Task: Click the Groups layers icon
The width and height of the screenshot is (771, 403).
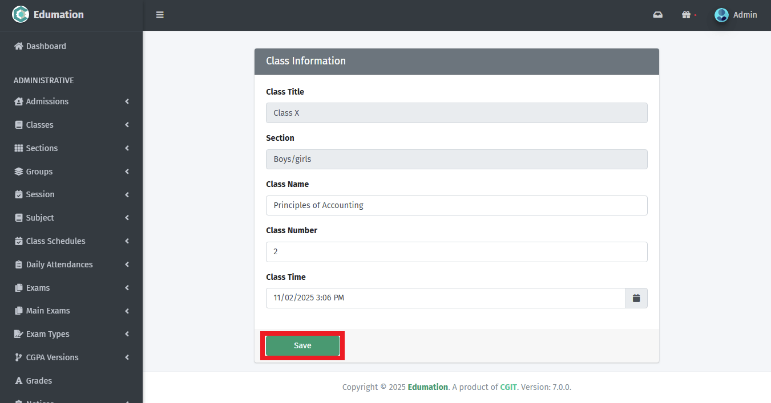Action: [19, 172]
